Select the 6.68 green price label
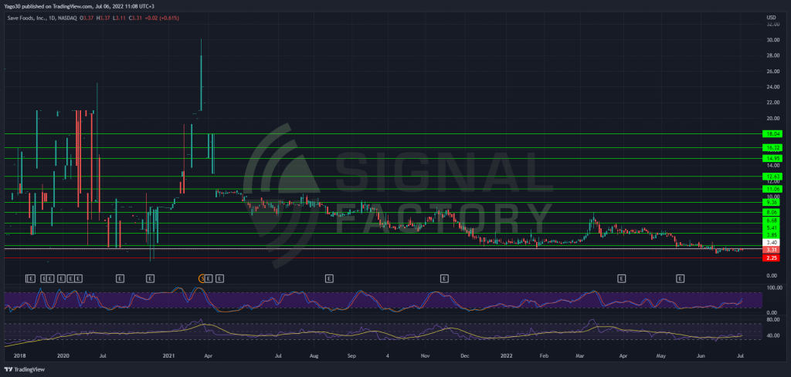 pyautogui.click(x=772, y=220)
